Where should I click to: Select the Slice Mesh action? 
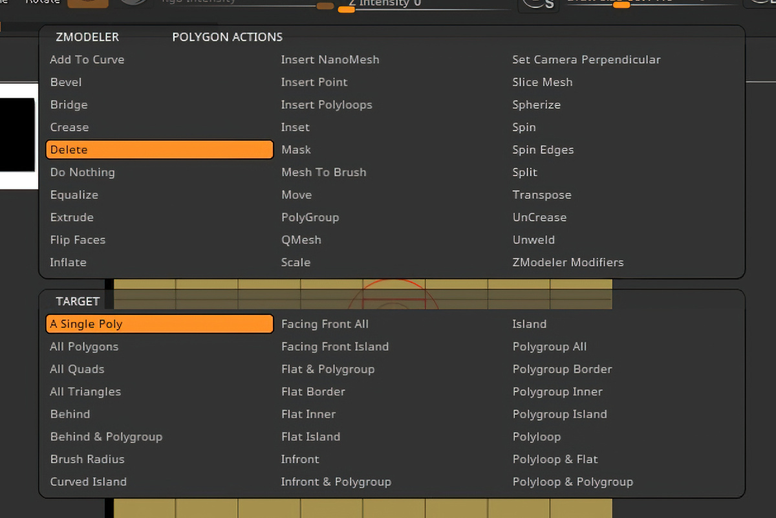(543, 82)
